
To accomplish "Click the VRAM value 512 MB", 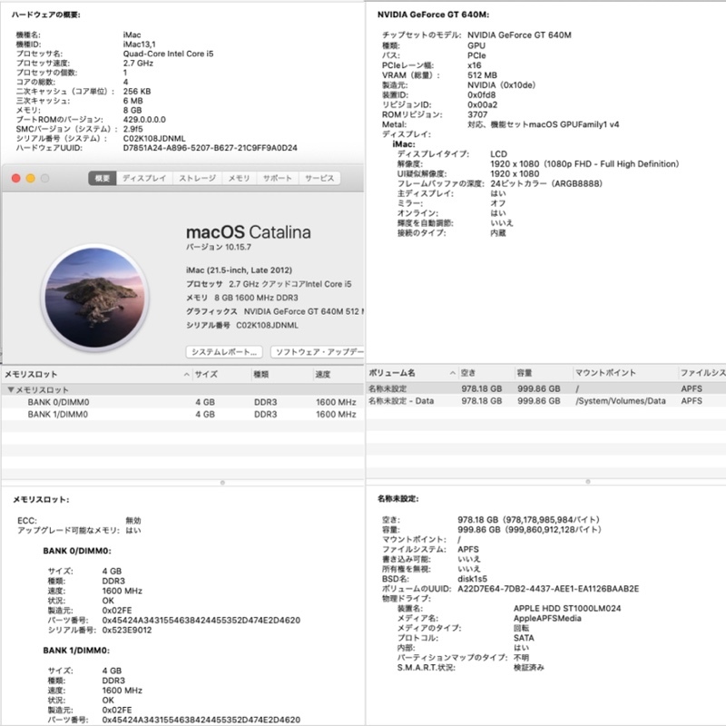I will [x=482, y=75].
